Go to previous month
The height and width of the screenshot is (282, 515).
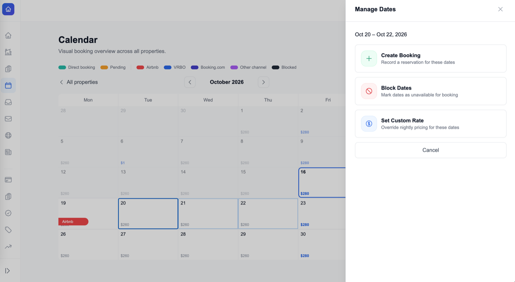[190, 82]
